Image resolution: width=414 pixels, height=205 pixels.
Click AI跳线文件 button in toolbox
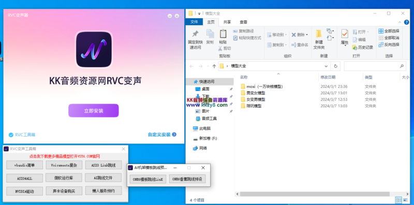click(103, 178)
